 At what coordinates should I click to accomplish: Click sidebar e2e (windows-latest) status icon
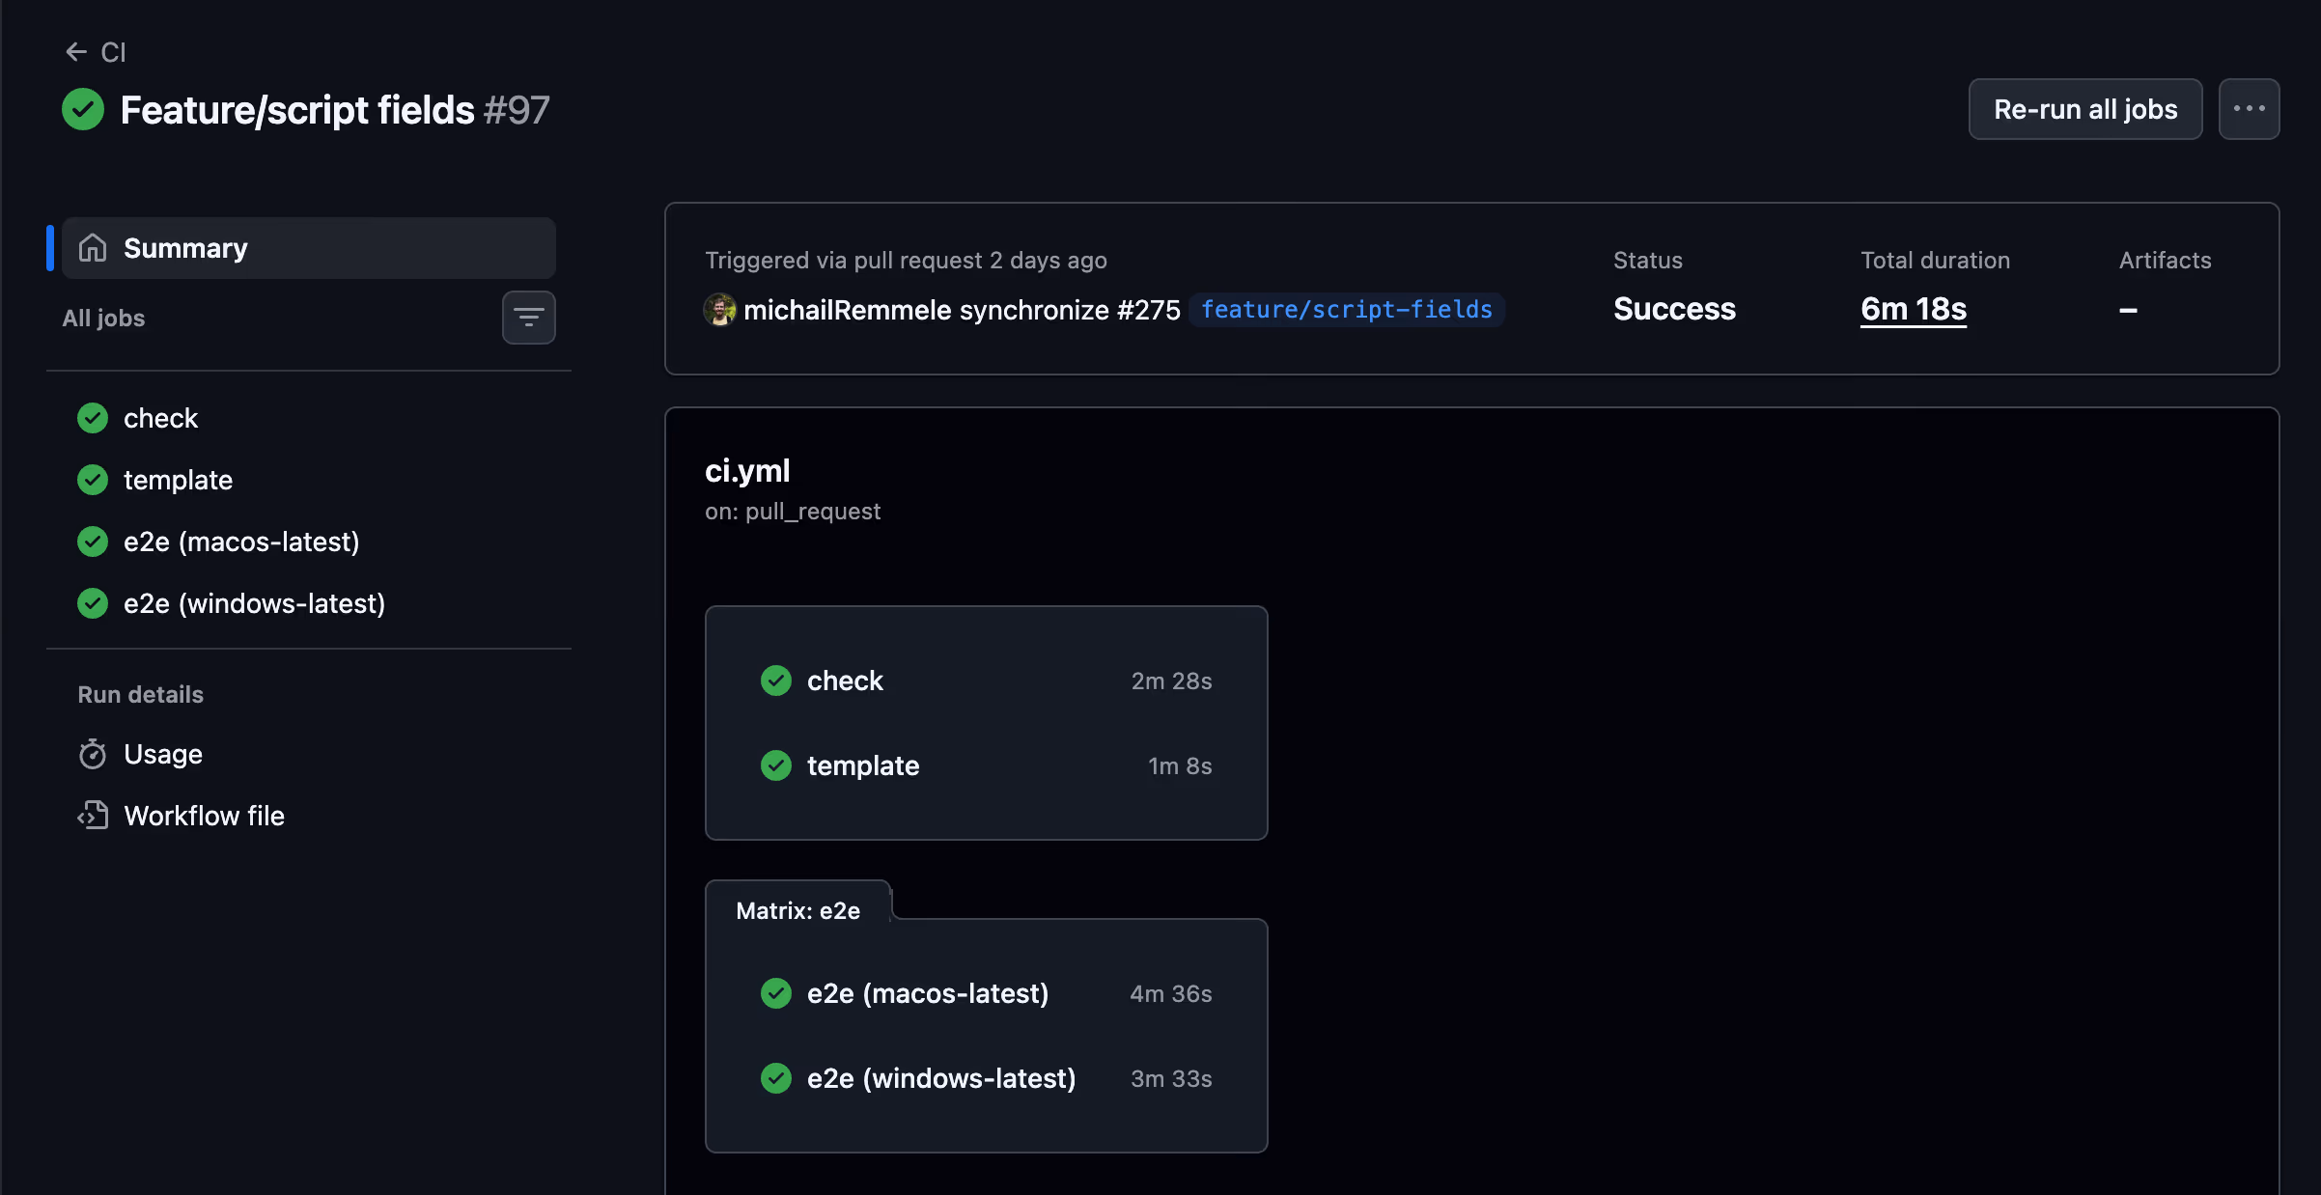(x=93, y=603)
